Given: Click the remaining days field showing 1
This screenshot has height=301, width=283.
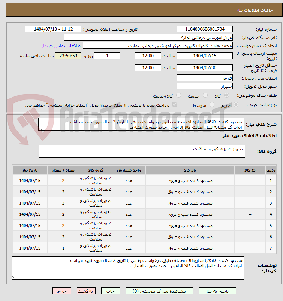Looking at the screenshot, I should [x=107, y=56].
